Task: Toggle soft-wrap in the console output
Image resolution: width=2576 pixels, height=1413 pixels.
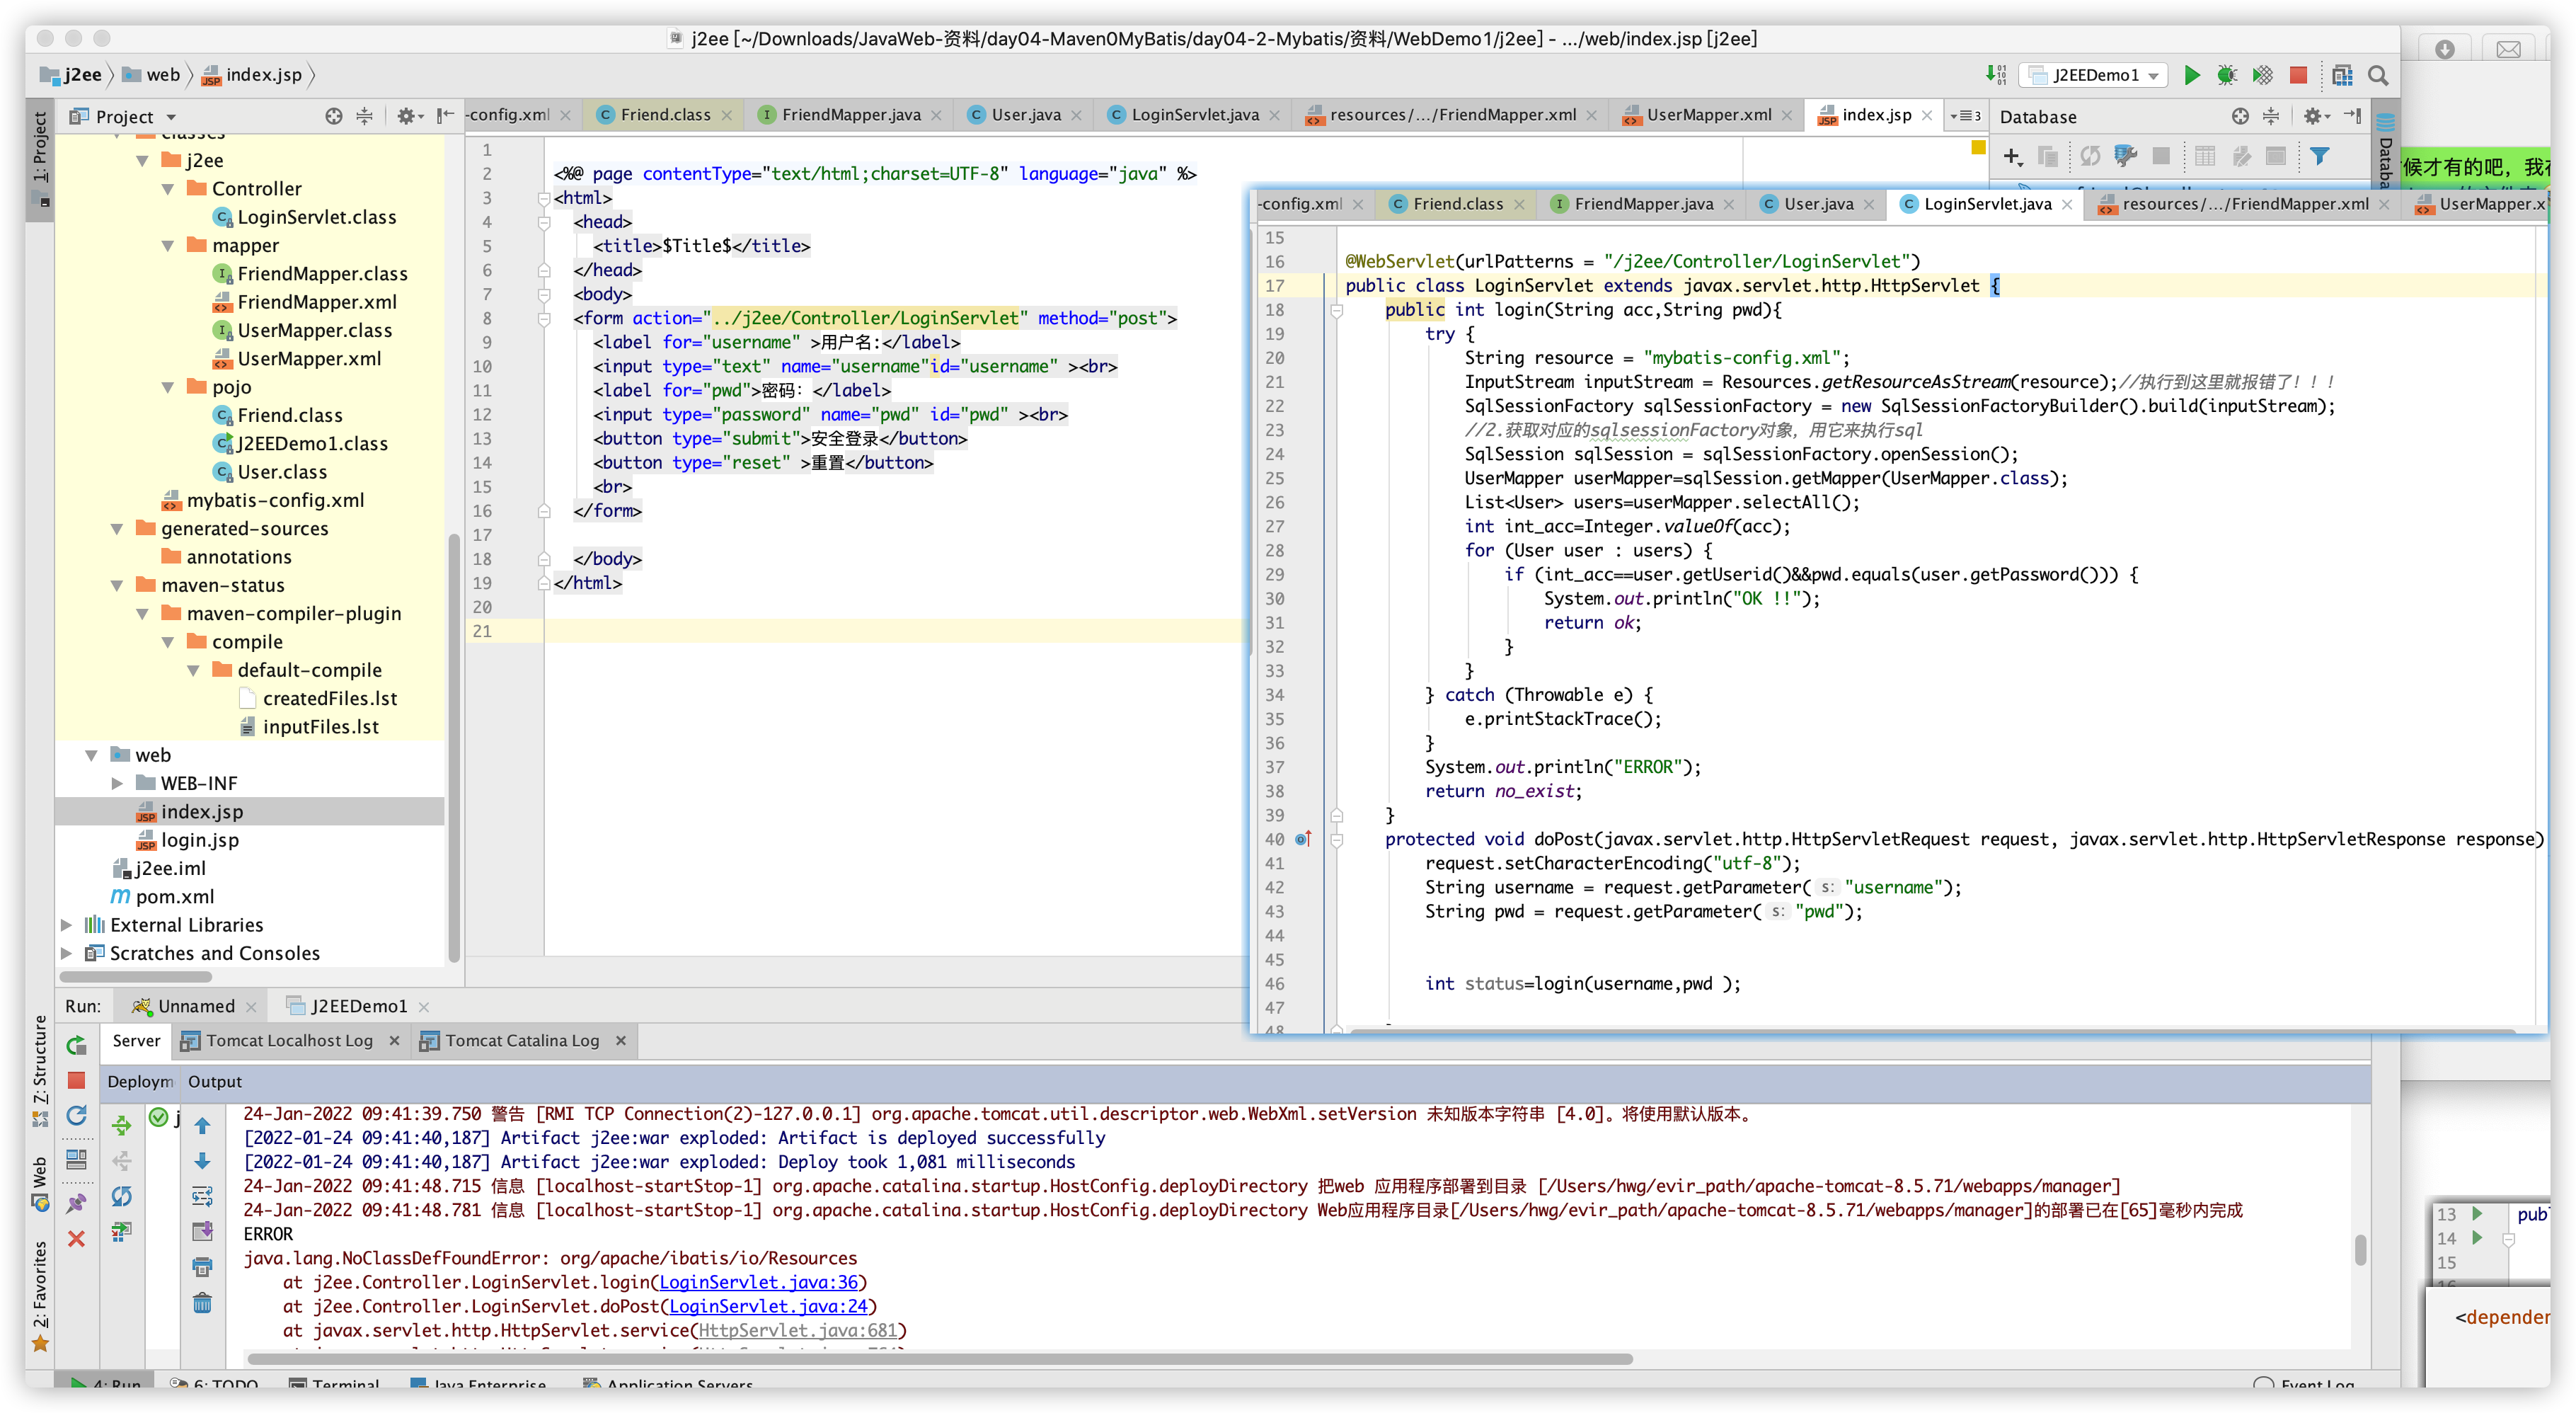Action: coord(203,1196)
